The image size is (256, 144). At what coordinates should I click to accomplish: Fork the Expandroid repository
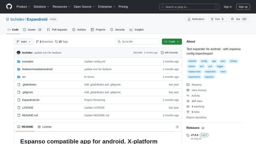[217, 19]
